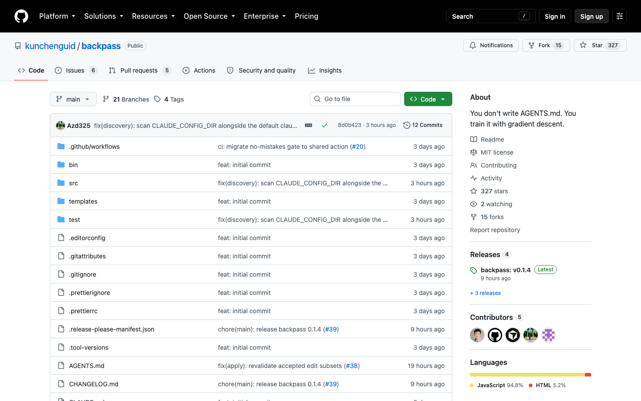Image resolution: width=641 pixels, height=401 pixels.
Task: Click the JavaScript language bar segment
Action: [x=527, y=375]
